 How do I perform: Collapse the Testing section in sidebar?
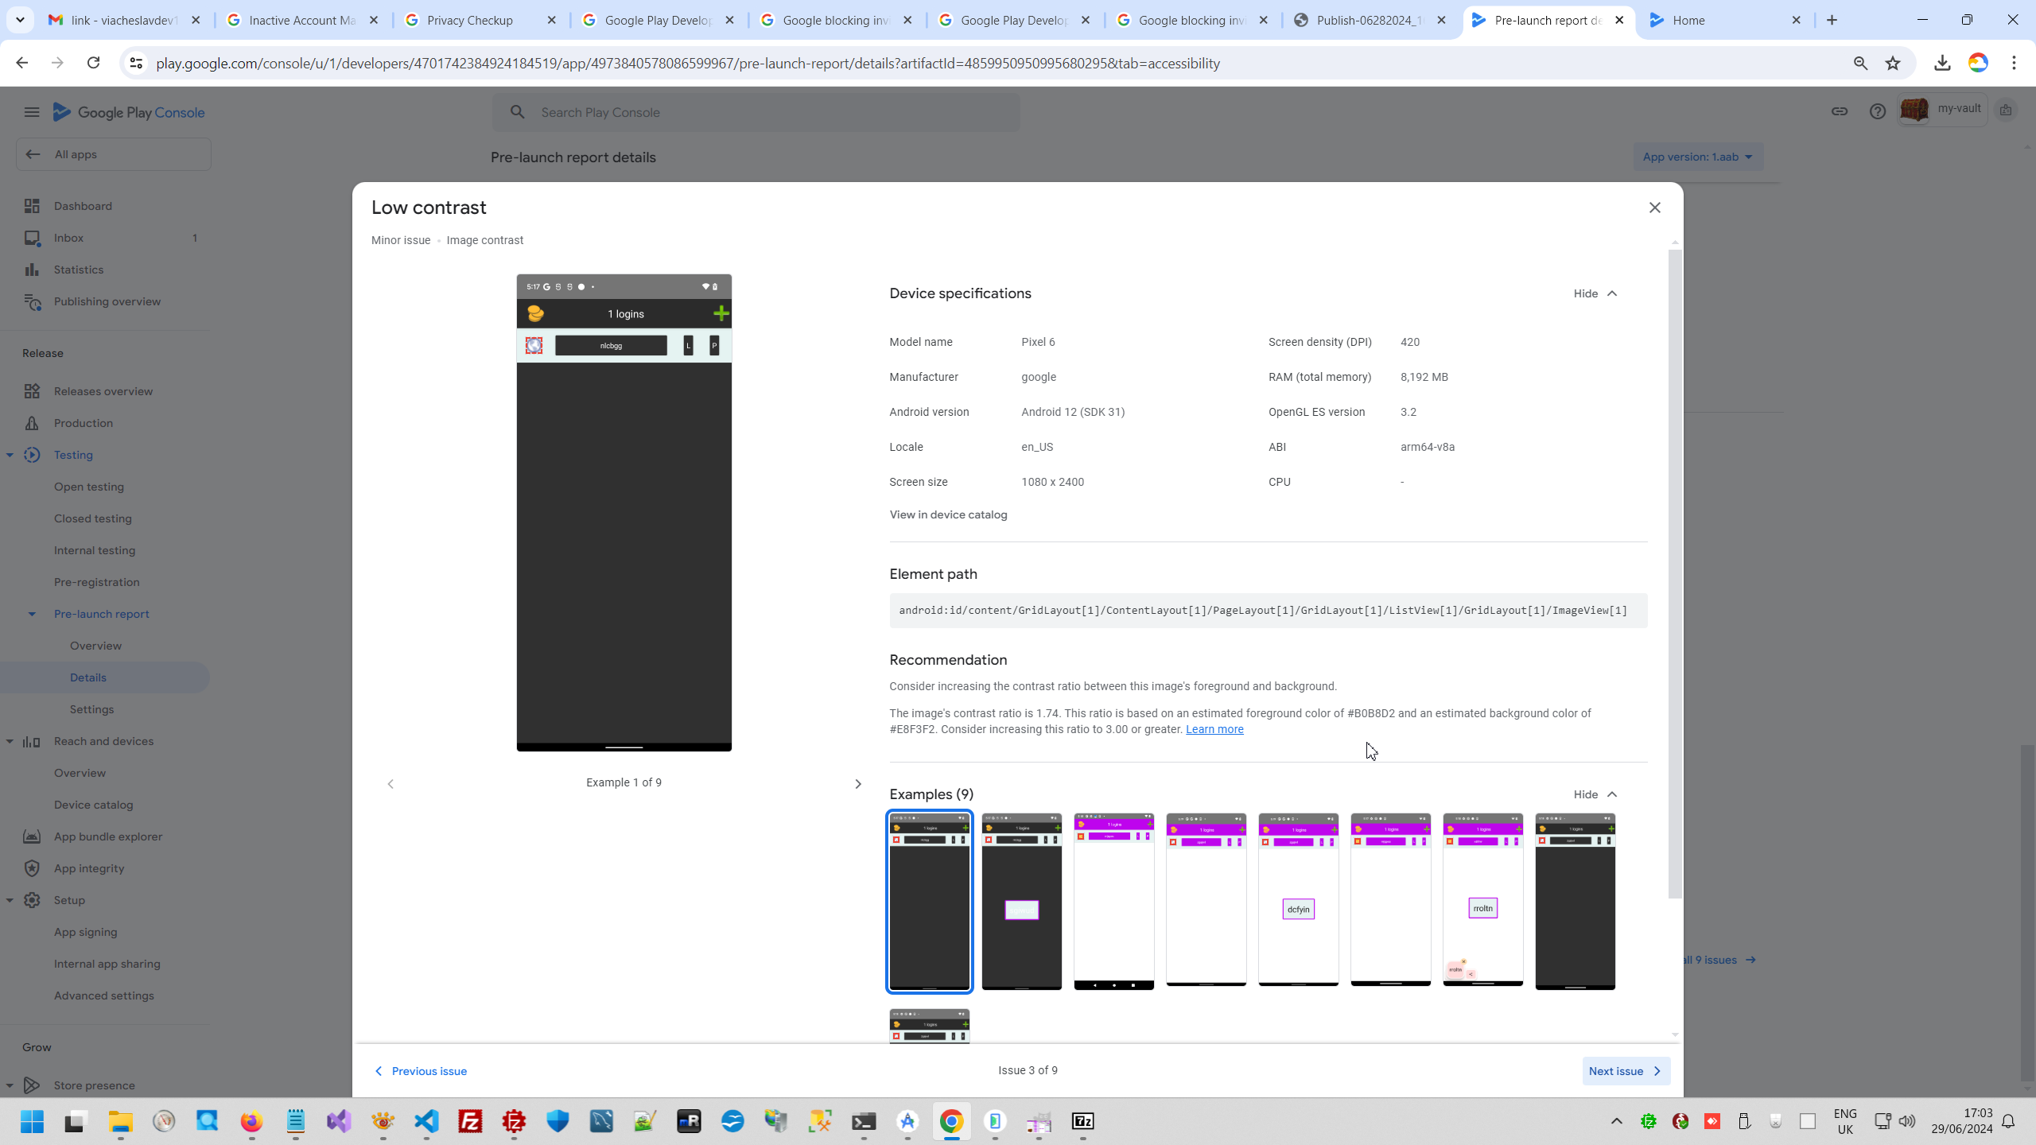click(x=10, y=455)
